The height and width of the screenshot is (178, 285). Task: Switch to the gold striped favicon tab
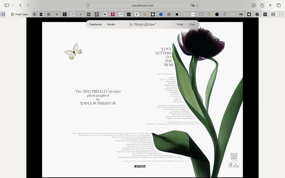[209, 14]
